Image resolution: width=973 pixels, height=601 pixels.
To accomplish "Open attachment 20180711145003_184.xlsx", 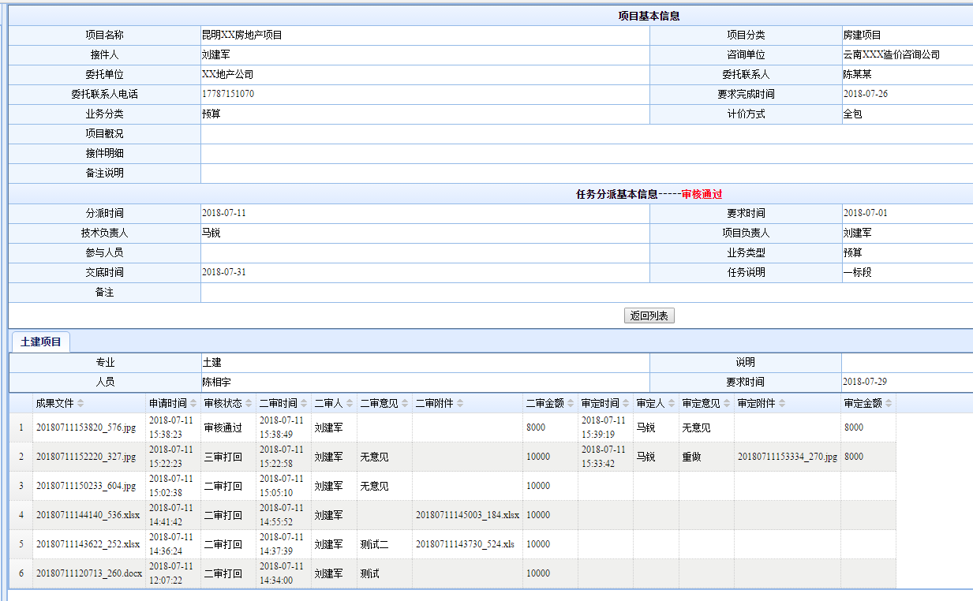I will (x=467, y=516).
